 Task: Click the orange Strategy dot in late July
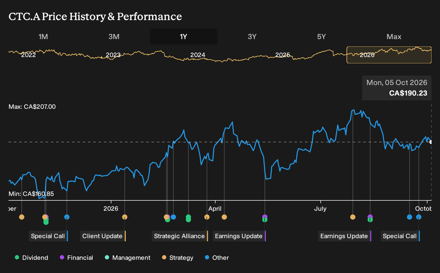[353, 217]
